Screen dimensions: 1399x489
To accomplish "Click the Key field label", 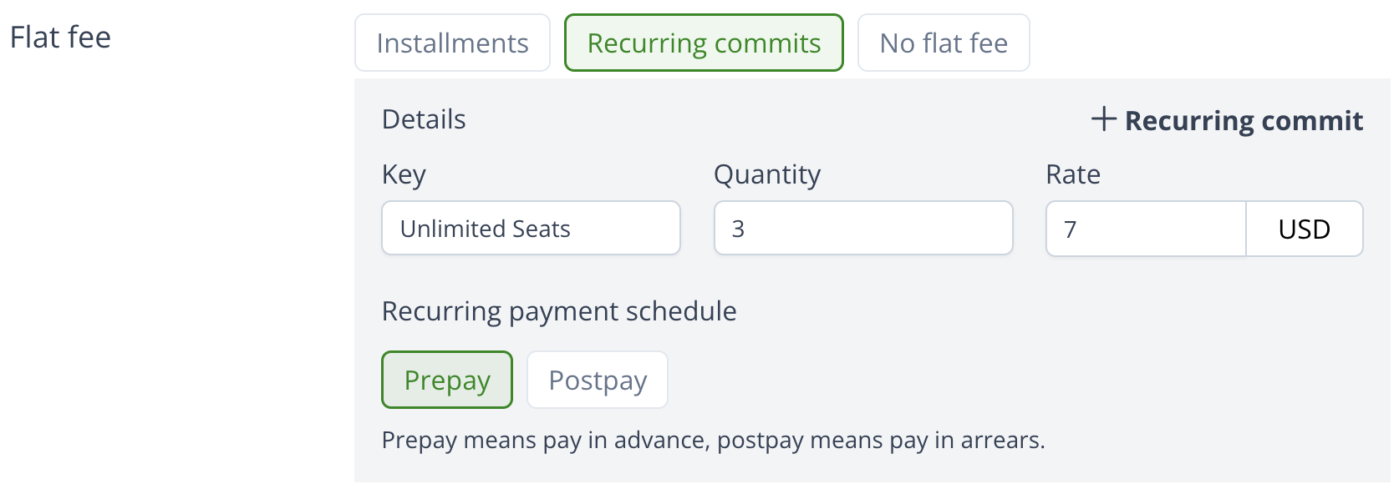I will click(x=404, y=174).
